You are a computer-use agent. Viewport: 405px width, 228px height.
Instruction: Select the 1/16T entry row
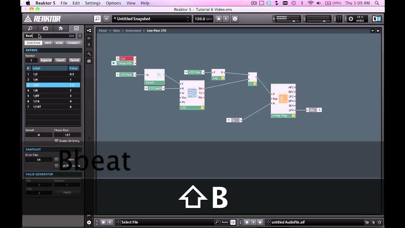click(x=53, y=107)
